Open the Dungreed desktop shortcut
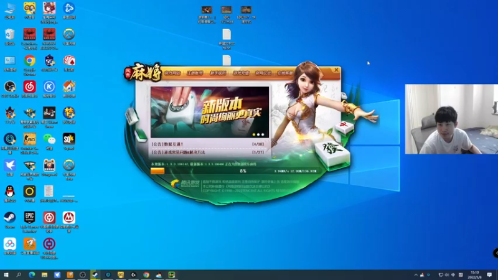 pos(49,166)
